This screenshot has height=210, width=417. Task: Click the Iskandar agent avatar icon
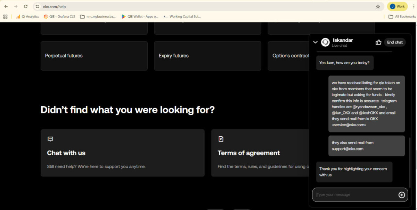325,42
